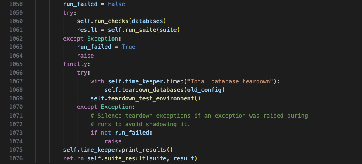The height and width of the screenshot is (164, 362).
Task: Click print_results method call
Action: 144,150
